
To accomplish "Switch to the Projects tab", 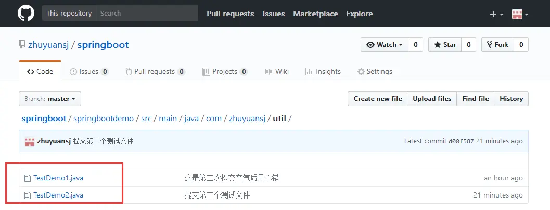I will coord(225,72).
